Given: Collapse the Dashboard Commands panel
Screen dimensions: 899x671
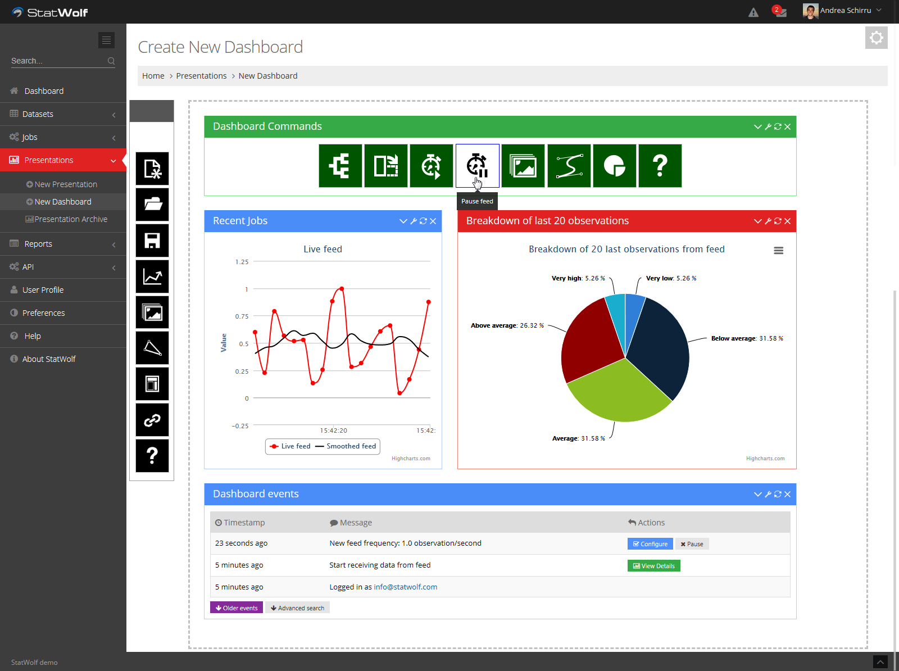Looking at the screenshot, I should [x=757, y=127].
